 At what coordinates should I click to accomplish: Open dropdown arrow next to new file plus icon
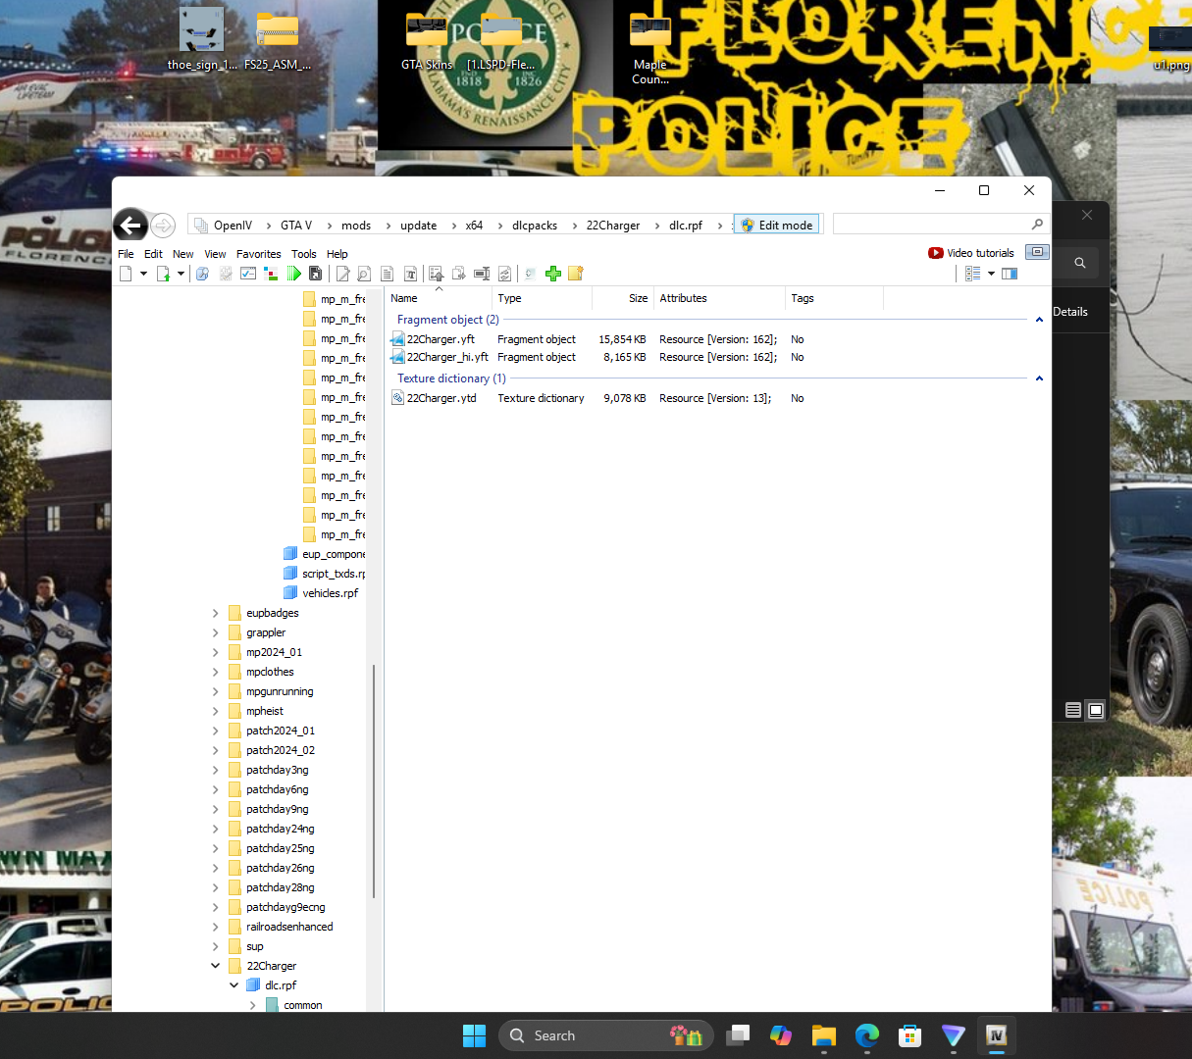[181, 274]
